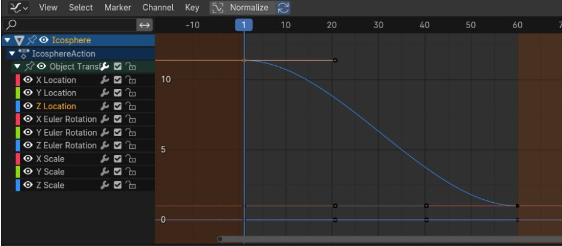The height and width of the screenshot is (246, 562).
Task: Click Z Euler Rotation wrench icon
Action: click(x=104, y=145)
